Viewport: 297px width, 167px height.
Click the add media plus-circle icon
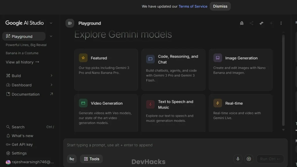249,159
